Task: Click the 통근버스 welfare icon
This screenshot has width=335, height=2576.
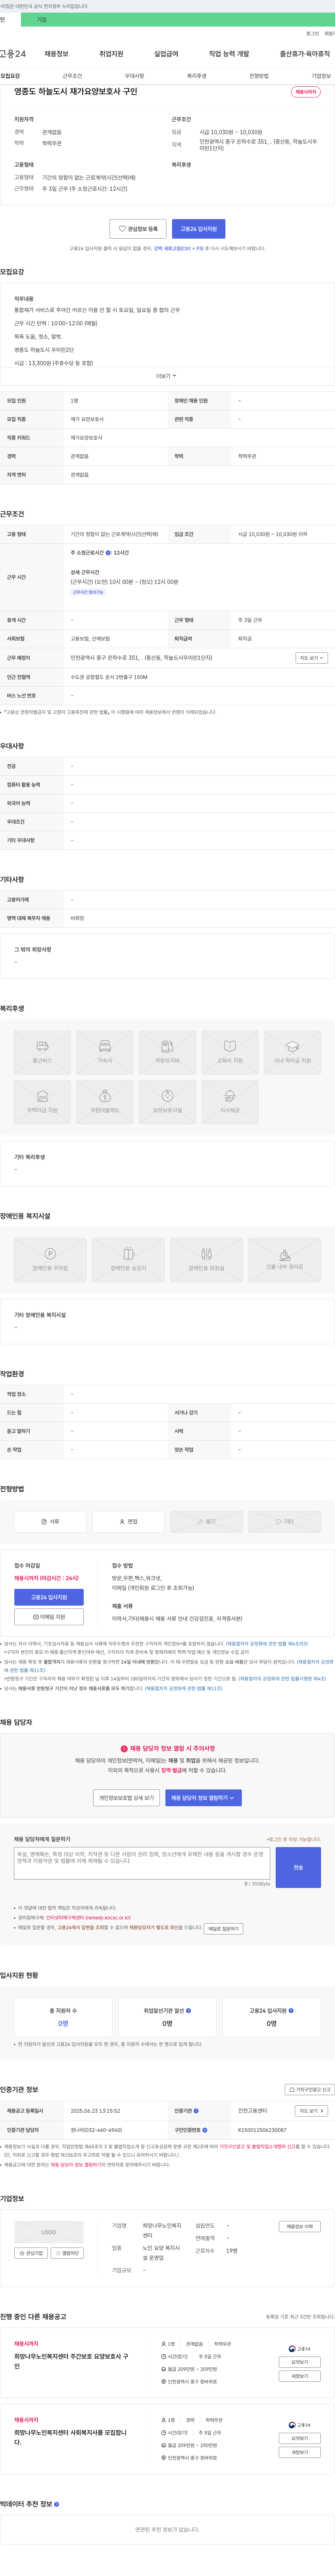Action: (42, 1052)
